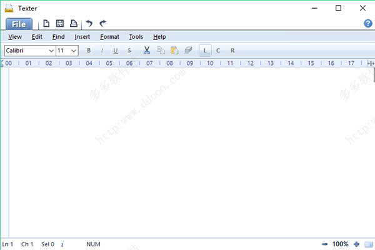Open the Help menu
Screen dimensions: 375x250
tap(159, 37)
